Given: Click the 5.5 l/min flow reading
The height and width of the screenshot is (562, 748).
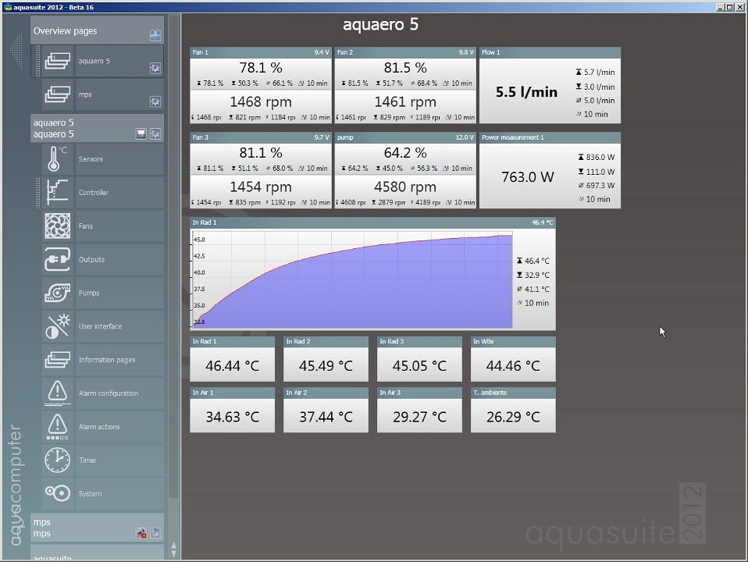Looking at the screenshot, I should click(526, 92).
